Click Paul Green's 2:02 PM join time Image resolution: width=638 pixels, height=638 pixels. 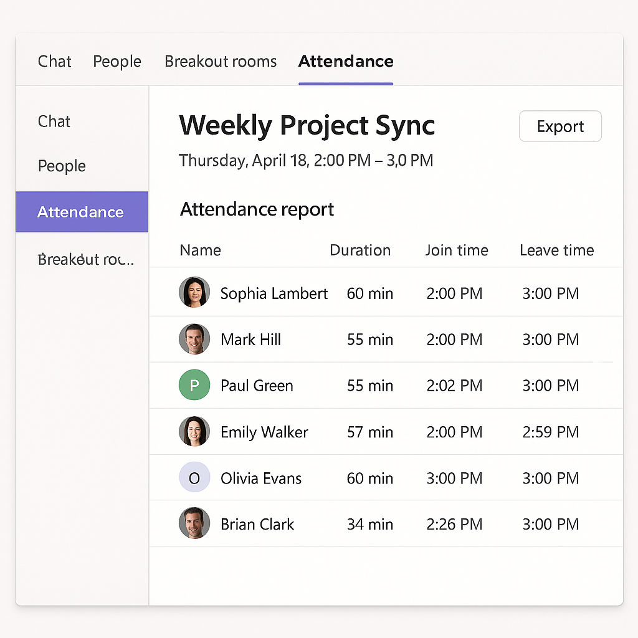pos(454,386)
